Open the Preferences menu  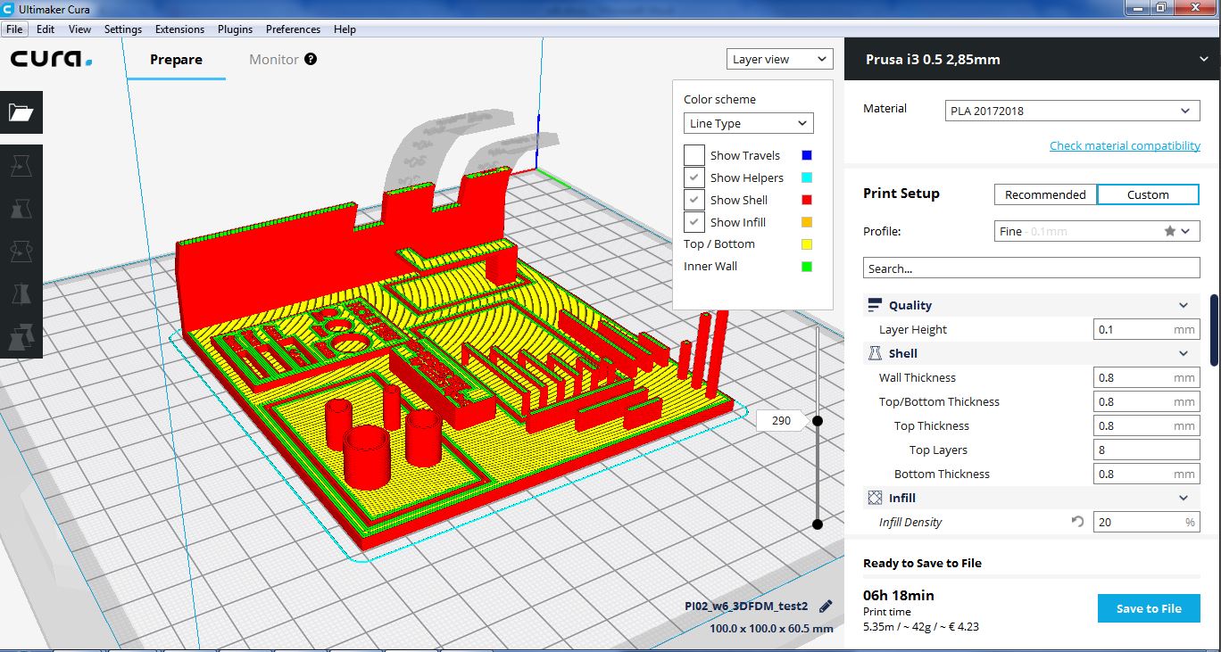(293, 29)
